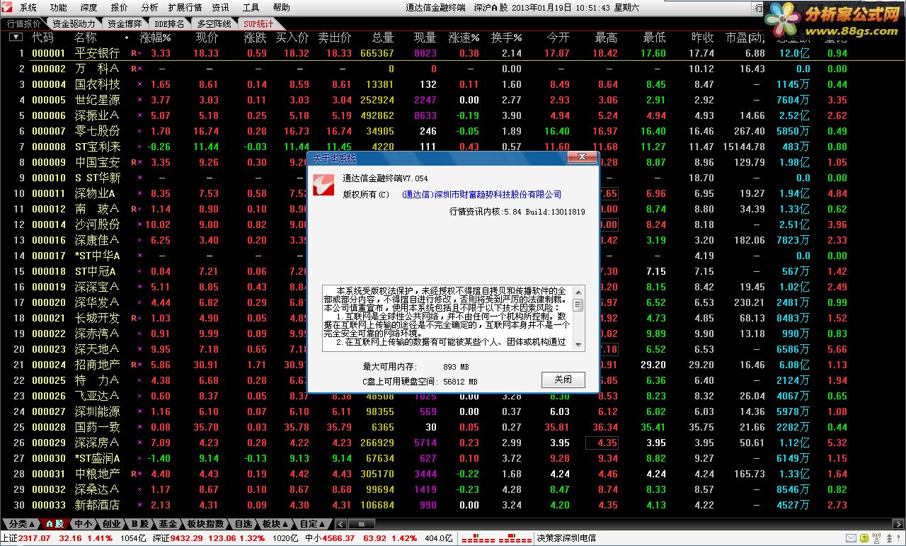This screenshot has width=906, height=546.
Task: Switch to the DDE排名 tab
Action: pyautogui.click(x=168, y=23)
